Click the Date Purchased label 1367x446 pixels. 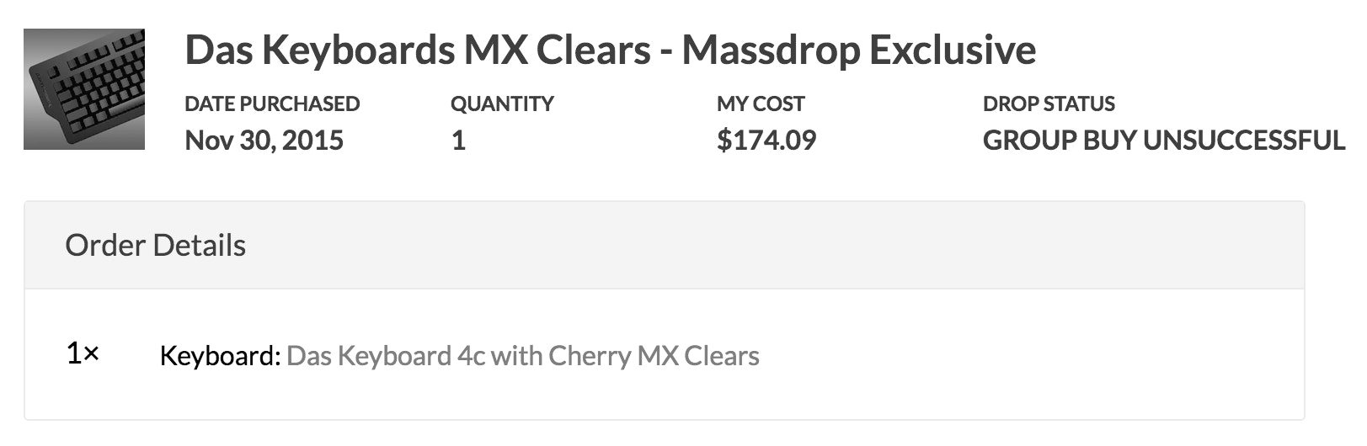click(x=272, y=104)
